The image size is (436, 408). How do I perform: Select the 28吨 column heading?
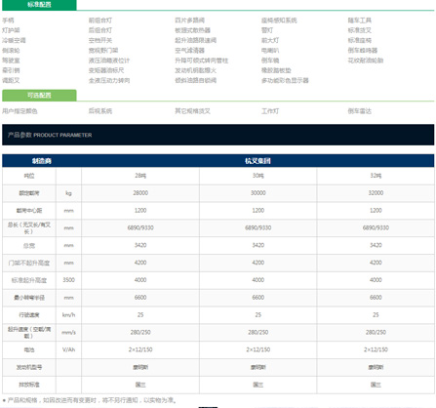140,176
